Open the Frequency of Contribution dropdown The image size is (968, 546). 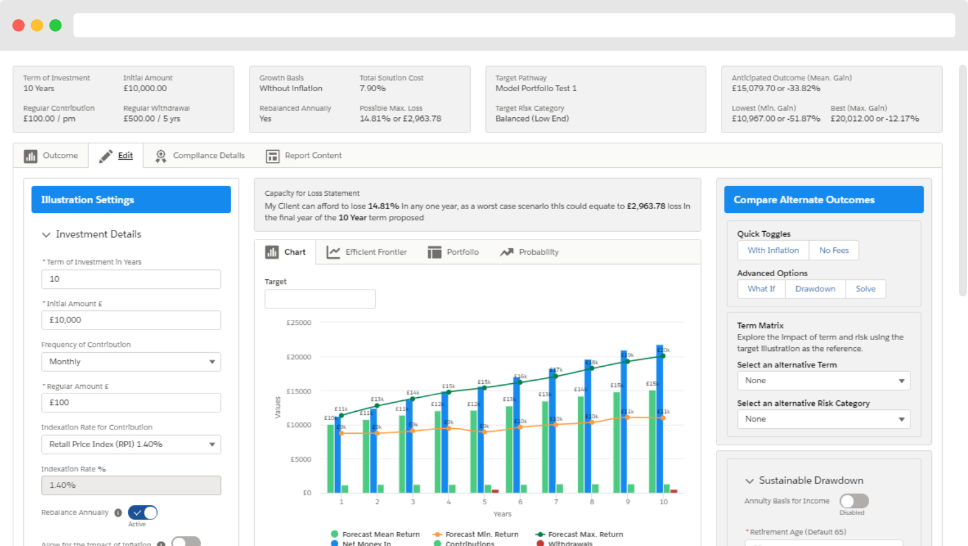(x=131, y=362)
